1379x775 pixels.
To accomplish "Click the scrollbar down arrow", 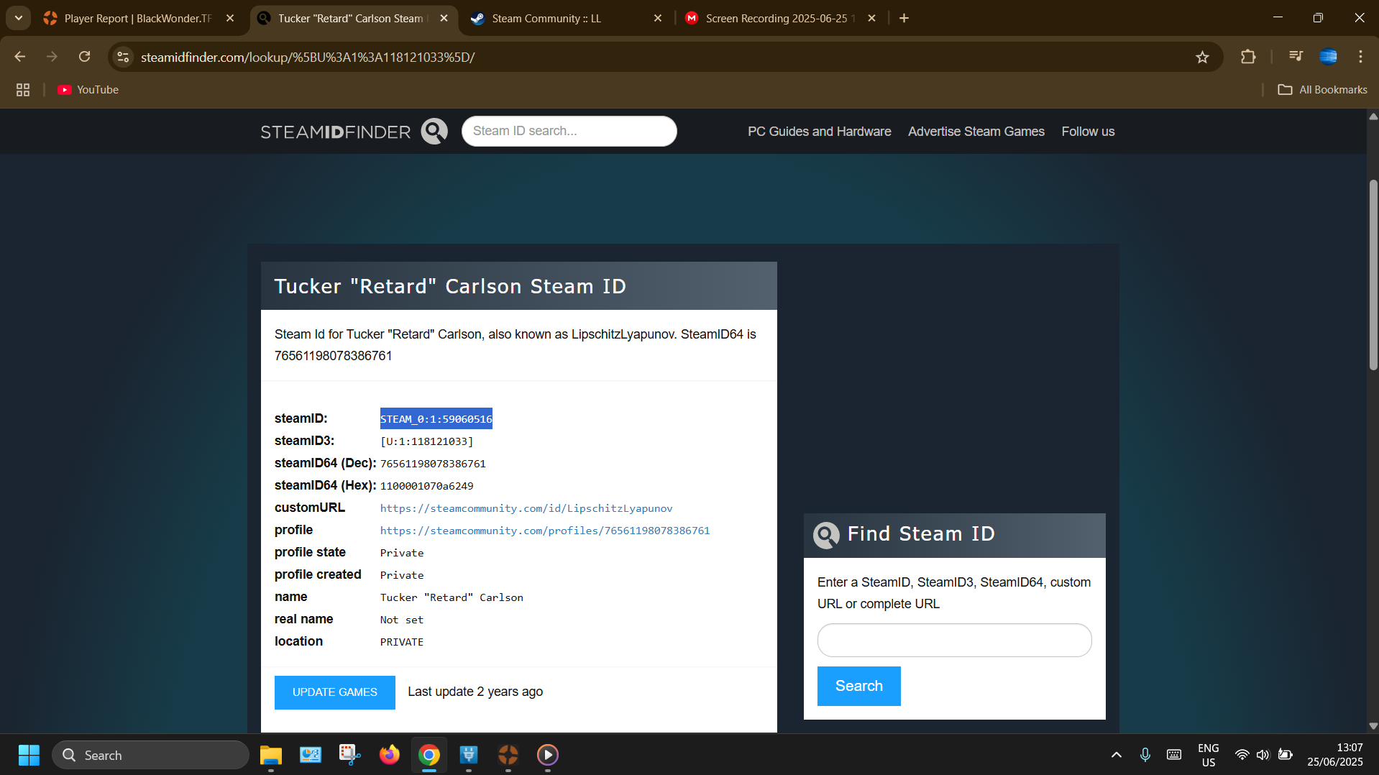I will pyautogui.click(x=1373, y=726).
